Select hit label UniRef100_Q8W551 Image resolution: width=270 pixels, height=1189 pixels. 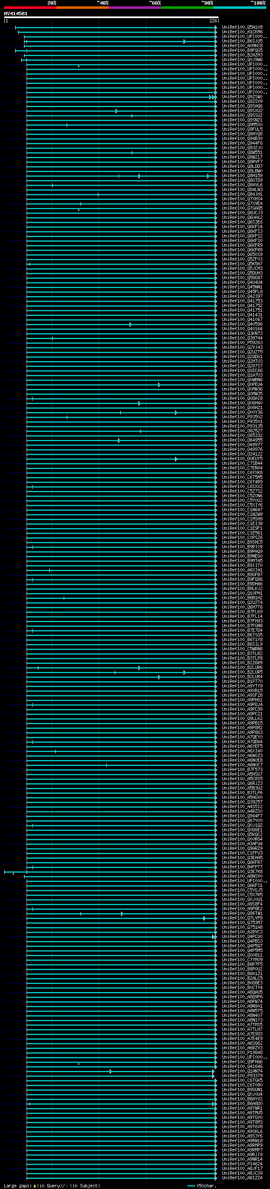[x=242, y=152]
